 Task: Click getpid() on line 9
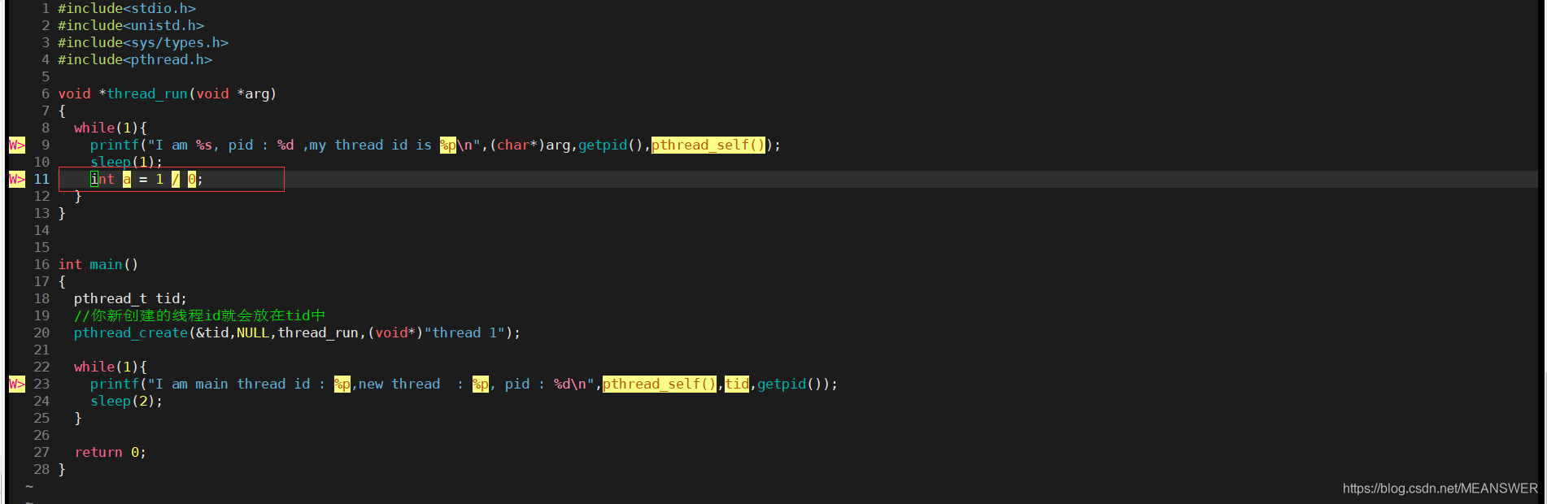point(611,145)
